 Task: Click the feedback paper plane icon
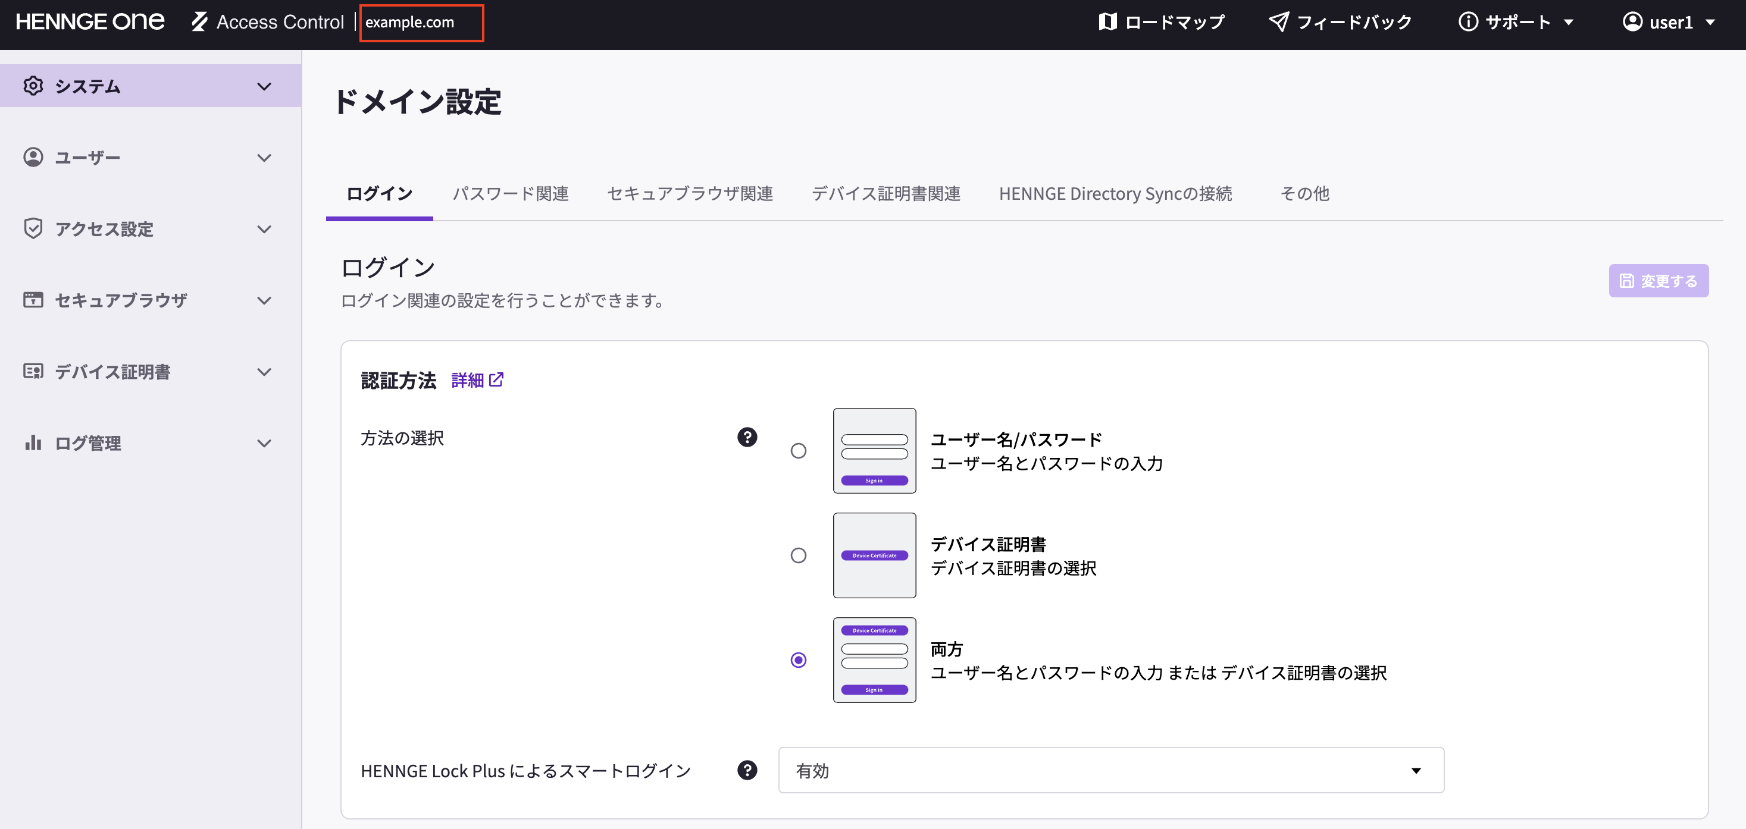[1278, 21]
